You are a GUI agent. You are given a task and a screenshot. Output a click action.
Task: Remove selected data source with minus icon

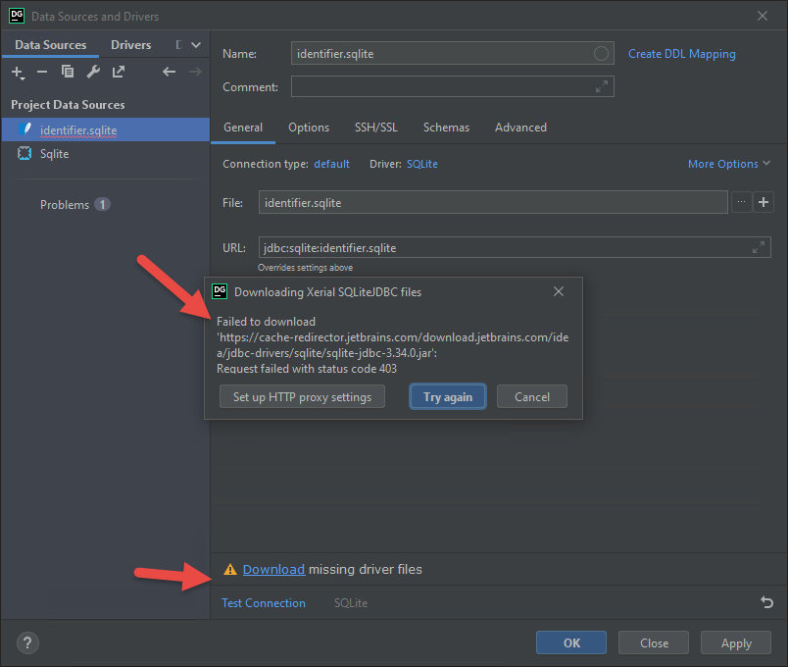(42, 72)
